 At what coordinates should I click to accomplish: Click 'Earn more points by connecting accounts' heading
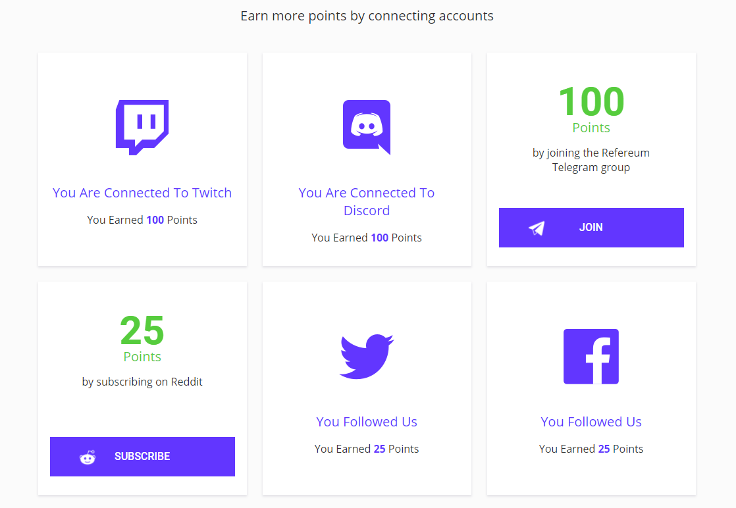click(x=367, y=16)
